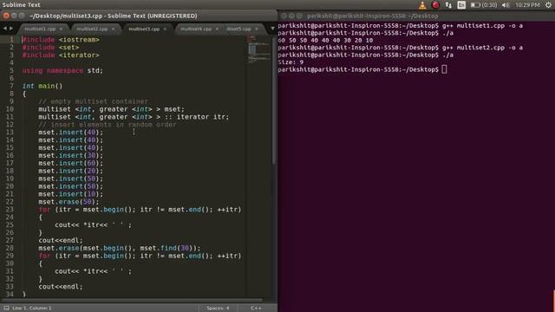Screen dimensions: 555x312
Task: Click the red recorder tray icon
Action: [x=435, y=5]
